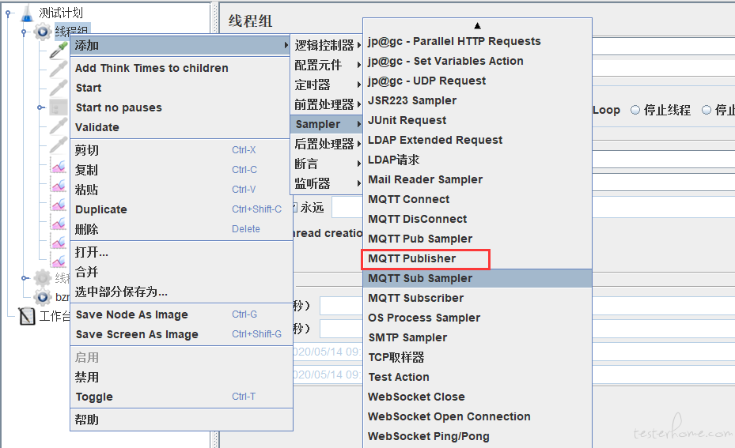The width and height of the screenshot is (735, 448).
Task: Collapse the 测试计划 root tree node
Action: coord(8,13)
